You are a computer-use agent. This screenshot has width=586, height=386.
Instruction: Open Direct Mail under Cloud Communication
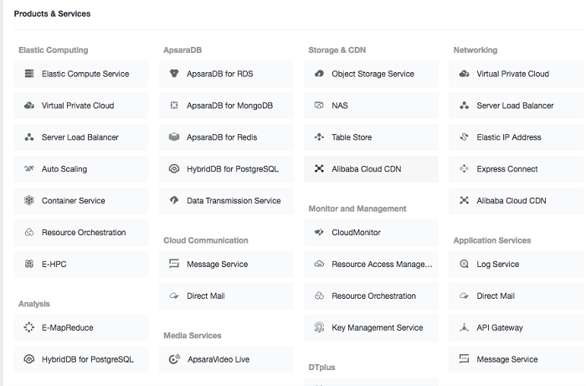pos(226,296)
